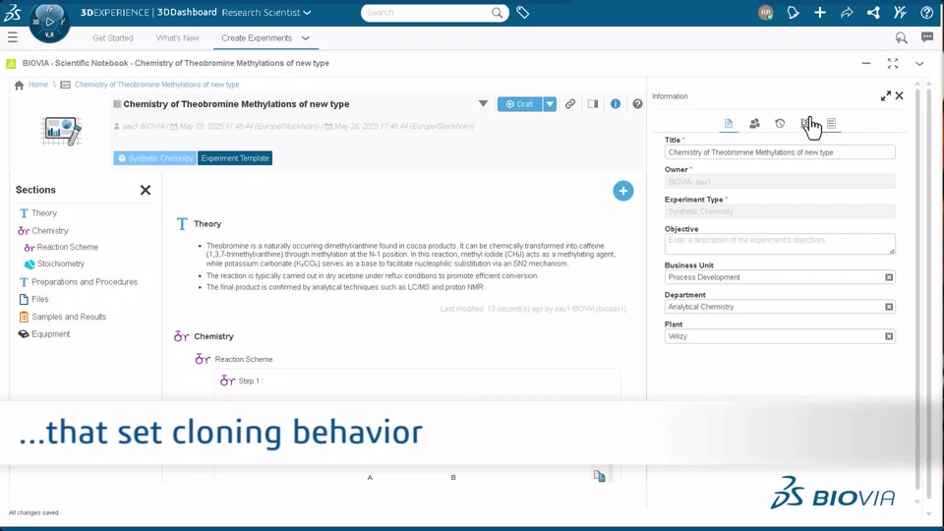Image resolution: width=944 pixels, height=531 pixels.
Task: Open the Chemistry of Theobromine breadcrumb link
Action: [x=156, y=85]
